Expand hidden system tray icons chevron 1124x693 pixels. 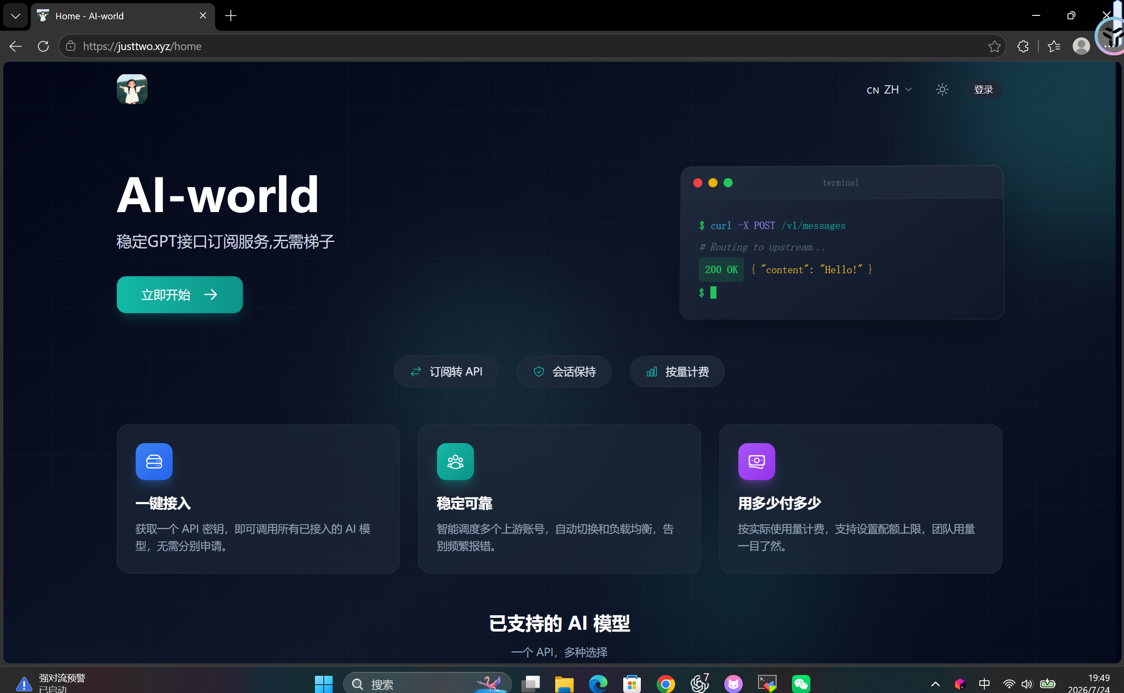[936, 684]
